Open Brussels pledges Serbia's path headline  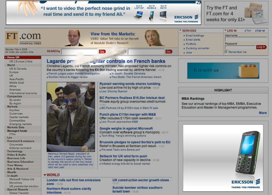(135, 142)
